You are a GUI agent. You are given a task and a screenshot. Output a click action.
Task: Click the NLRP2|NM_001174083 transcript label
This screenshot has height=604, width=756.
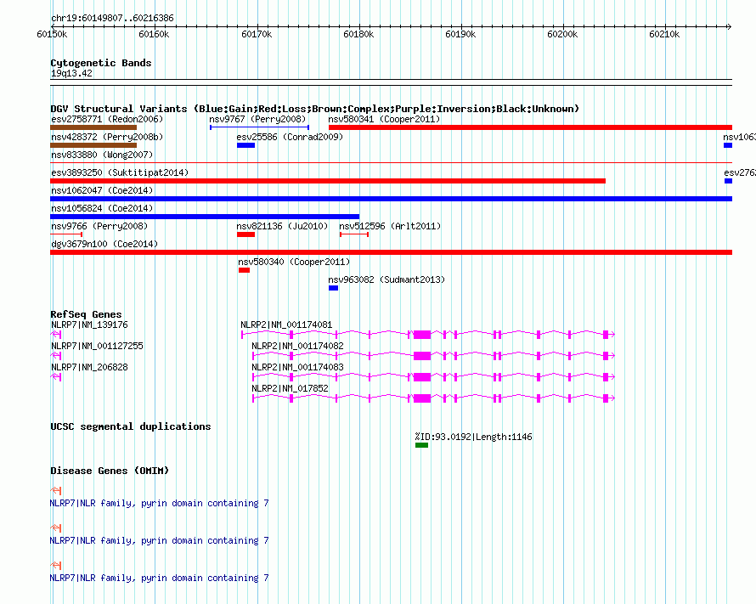(297, 367)
